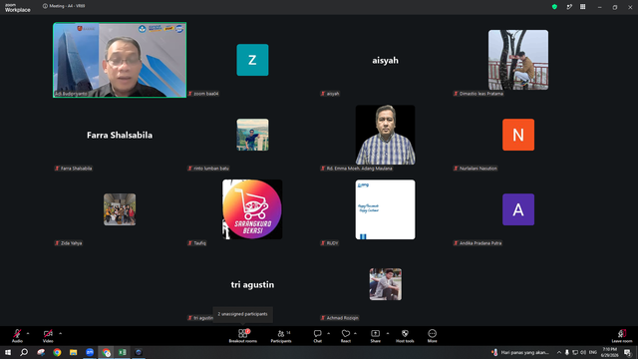Open weather widget Hari panas

click(520, 352)
